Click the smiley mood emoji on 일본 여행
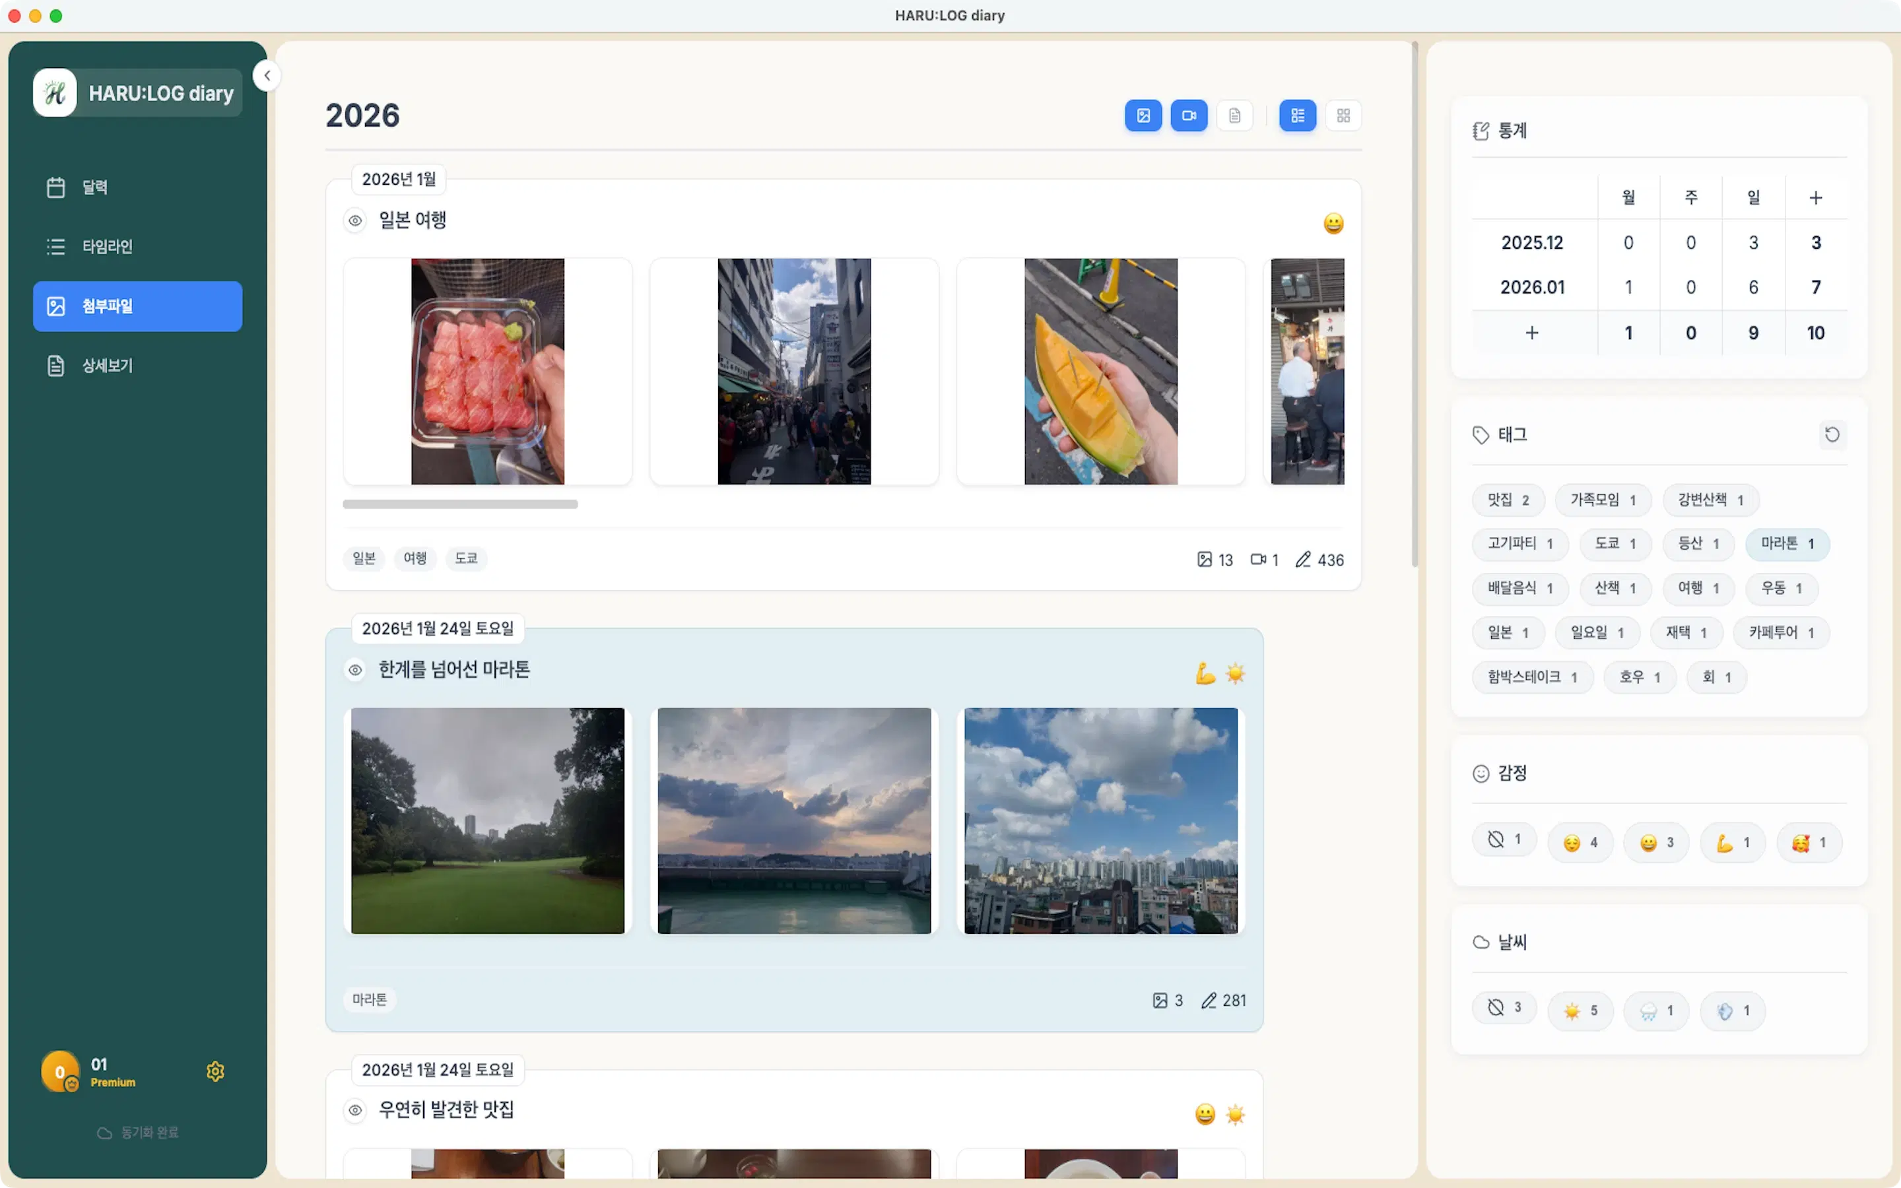 1333,224
